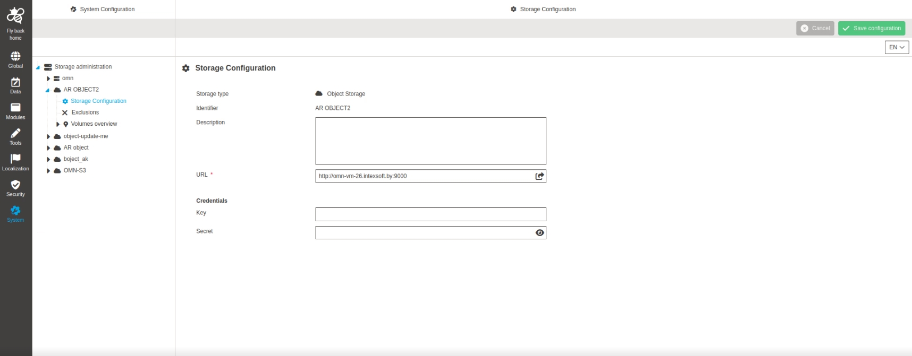
Task: Select the Tools pencil icon
Action: (x=15, y=133)
